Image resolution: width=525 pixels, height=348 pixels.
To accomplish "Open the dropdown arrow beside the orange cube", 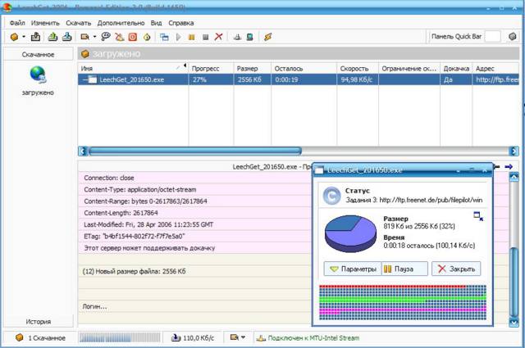I will click(x=24, y=37).
